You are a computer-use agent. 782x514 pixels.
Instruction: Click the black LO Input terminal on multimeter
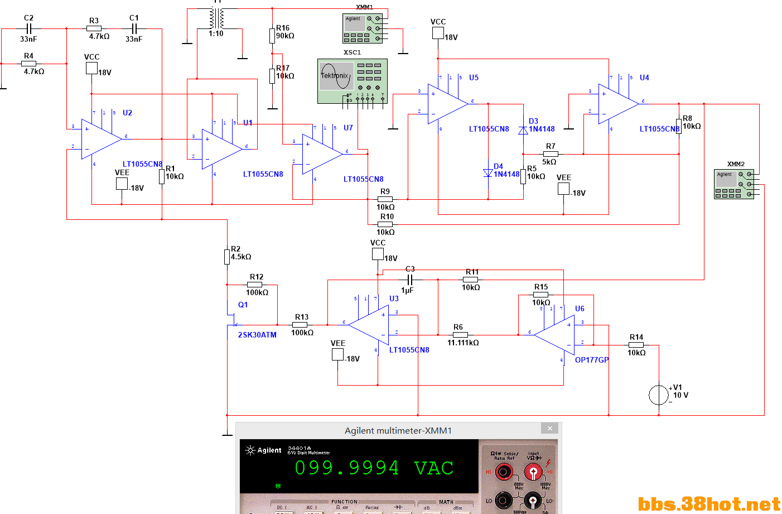pyautogui.click(x=533, y=500)
